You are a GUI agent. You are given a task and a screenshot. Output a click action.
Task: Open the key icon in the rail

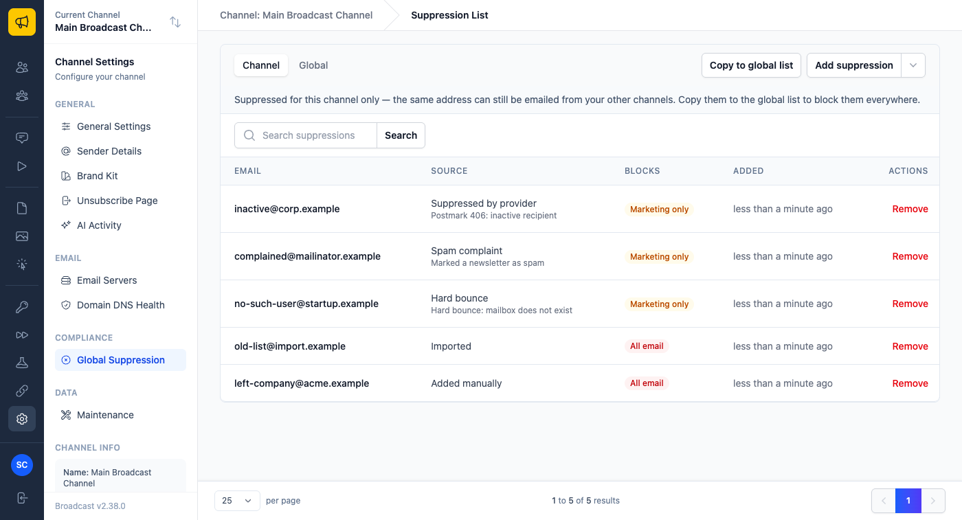pyautogui.click(x=22, y=307)
